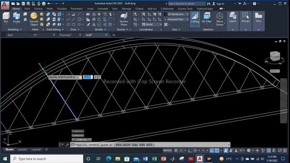Select the Rectangle tool in Draw panel
Viewport: 290px width, 163px height.
(x=73, y=24)
